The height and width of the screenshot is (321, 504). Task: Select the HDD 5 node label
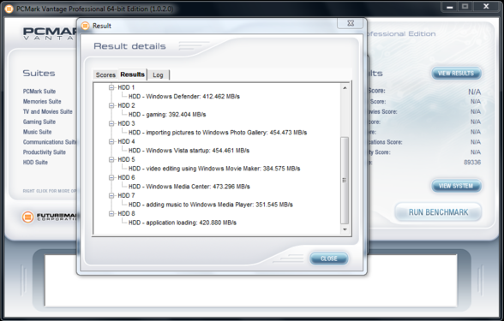point(126,159)
